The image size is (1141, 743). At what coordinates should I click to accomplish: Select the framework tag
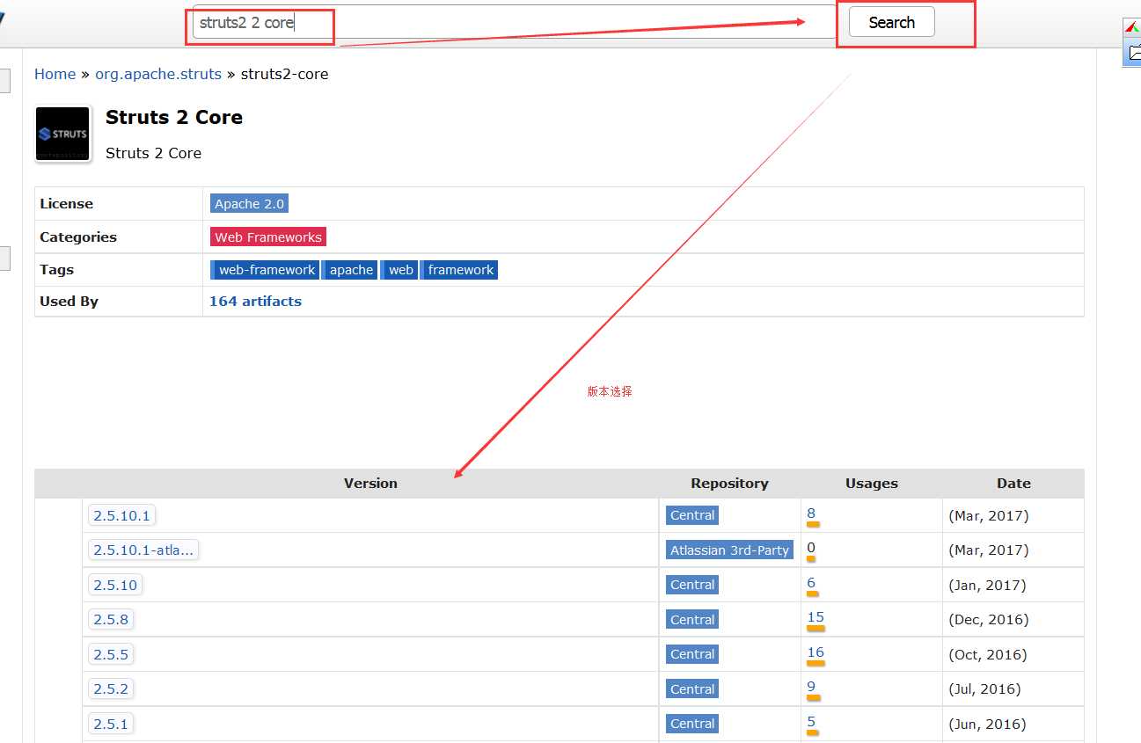point(459,270)
